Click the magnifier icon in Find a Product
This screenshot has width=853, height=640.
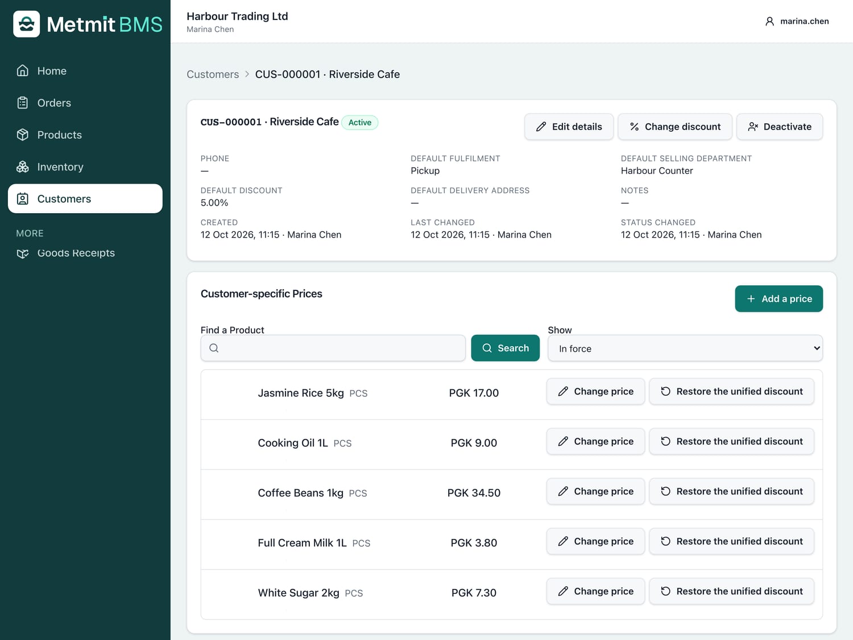coord(214,348)
